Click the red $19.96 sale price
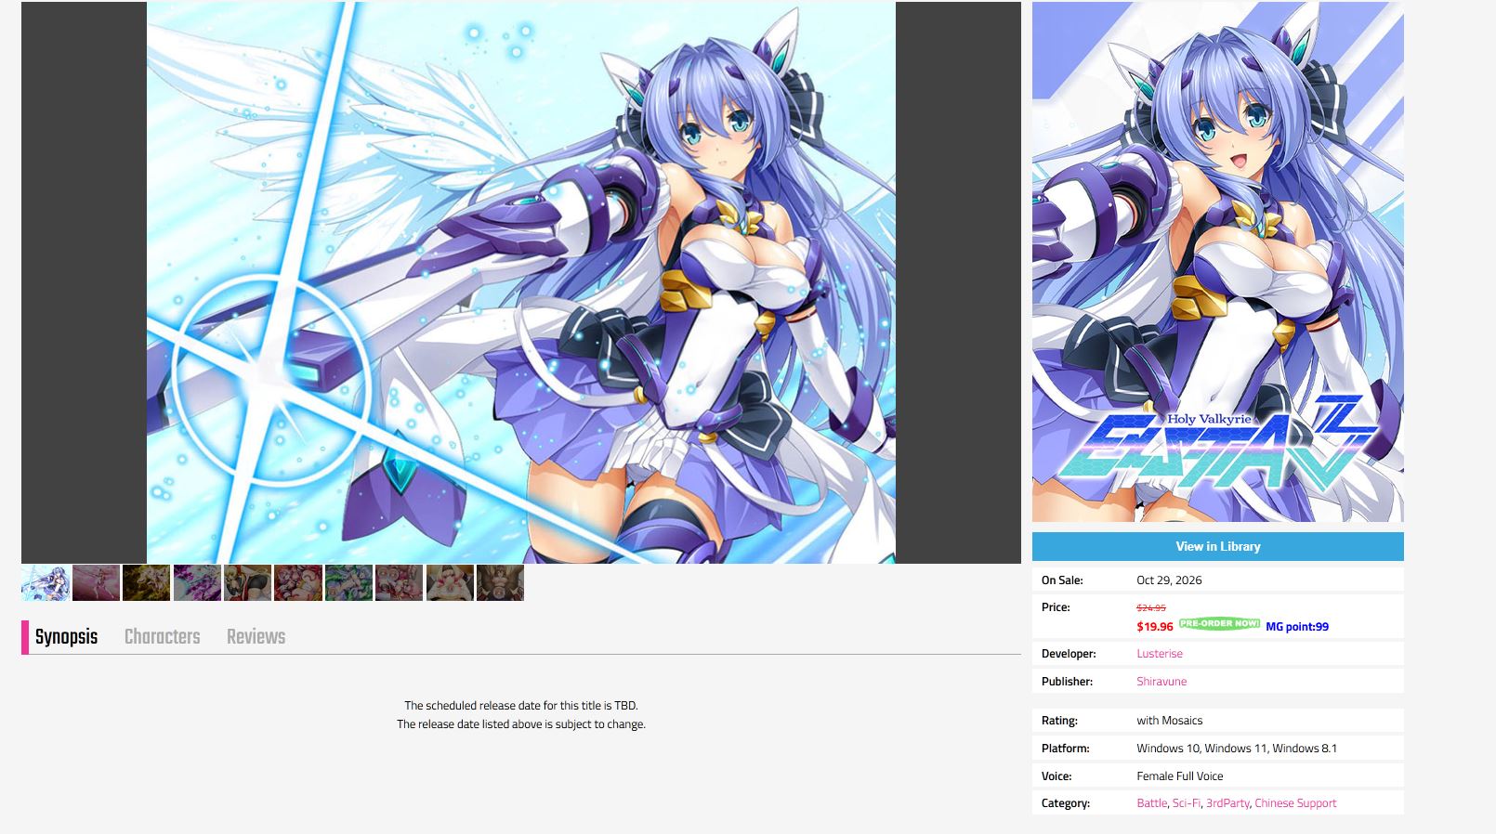The width and height of the screenshot is (1496, 834). click(1155, 627)
